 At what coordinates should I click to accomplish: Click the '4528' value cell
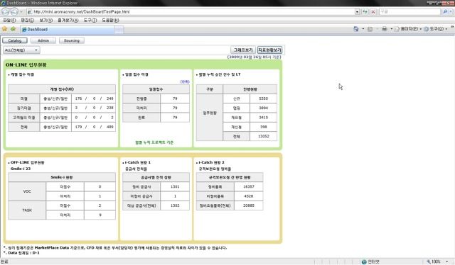pos(249,196)
